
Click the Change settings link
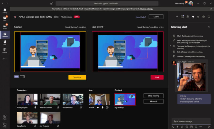click(x=147, y=9)
